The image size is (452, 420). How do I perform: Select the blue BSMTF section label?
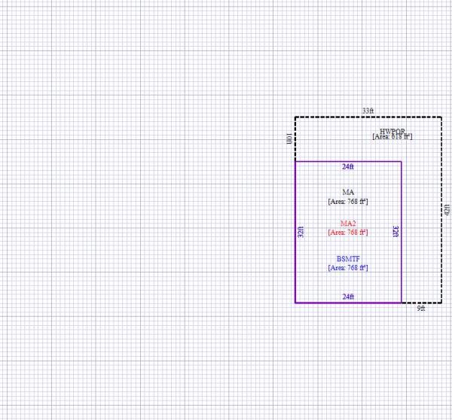[x=348, y=258]
